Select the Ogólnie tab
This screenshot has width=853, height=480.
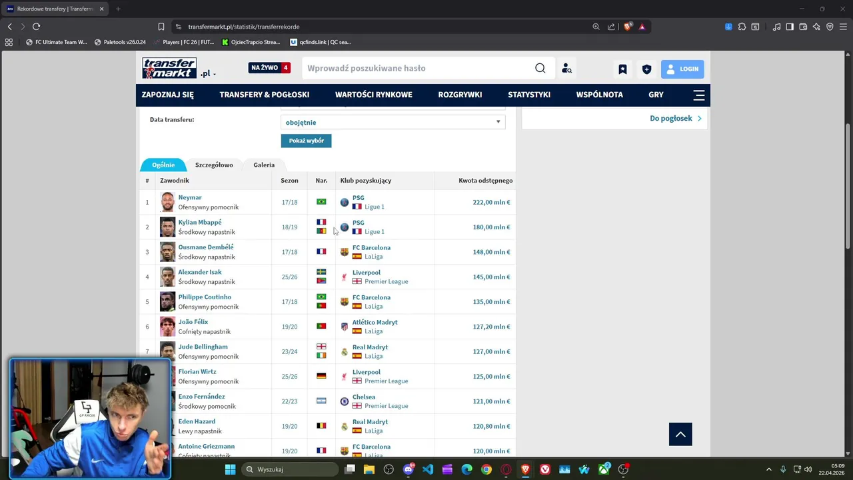click(163, 165)
